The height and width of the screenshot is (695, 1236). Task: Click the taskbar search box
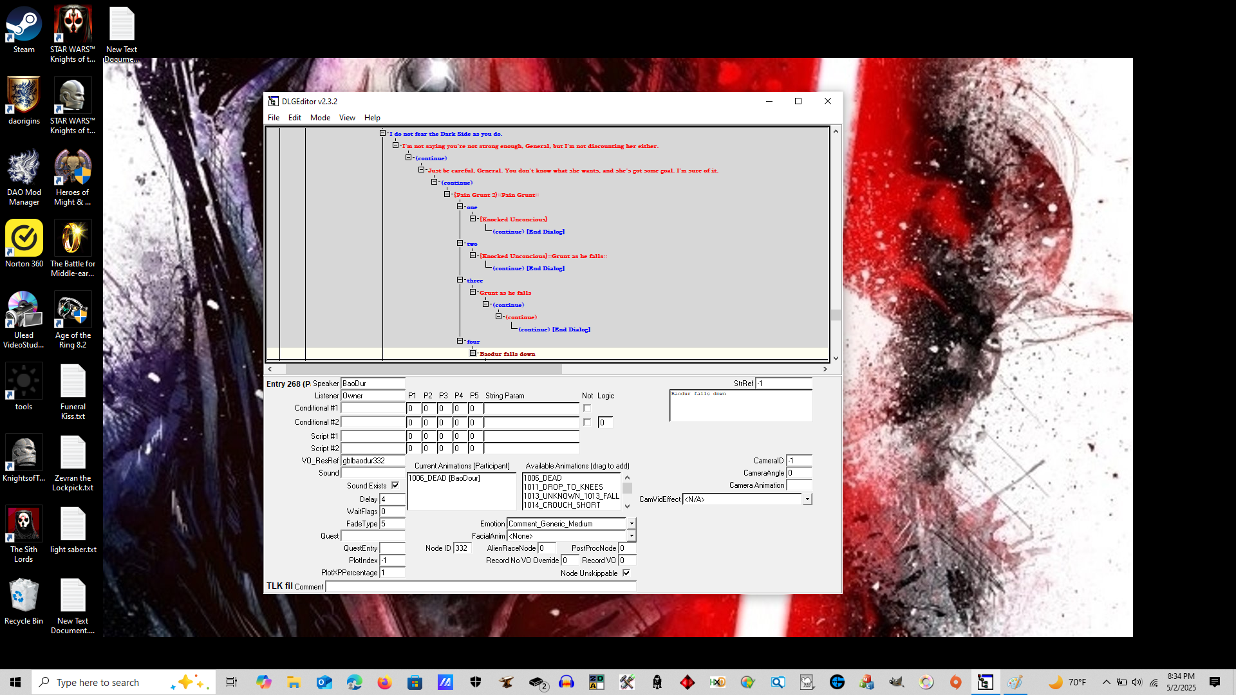coord(122,682)
